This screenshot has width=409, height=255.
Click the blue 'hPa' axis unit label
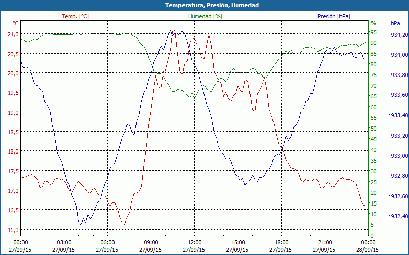[395, 23]
